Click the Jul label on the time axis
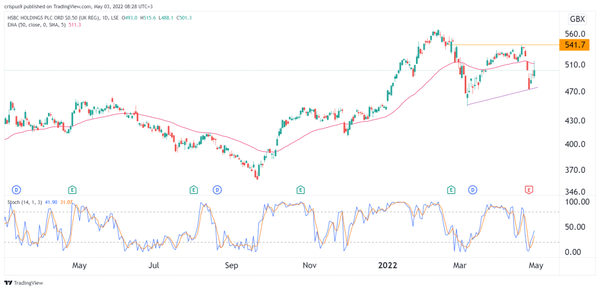Viewport: 600px width, 290px height. [x=154, y=265]
